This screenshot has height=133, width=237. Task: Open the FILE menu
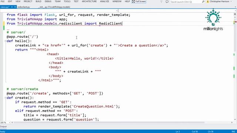pos(3,1)
